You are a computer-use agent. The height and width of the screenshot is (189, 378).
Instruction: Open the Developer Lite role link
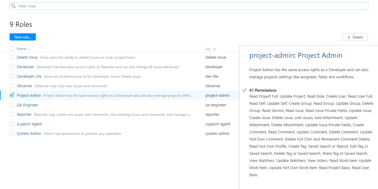coord(29,76)
